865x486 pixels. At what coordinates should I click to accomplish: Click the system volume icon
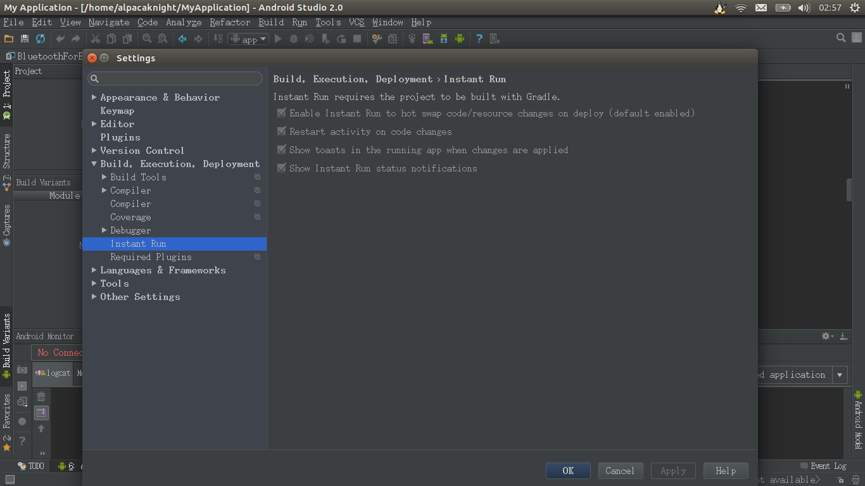tap(804, 8)
